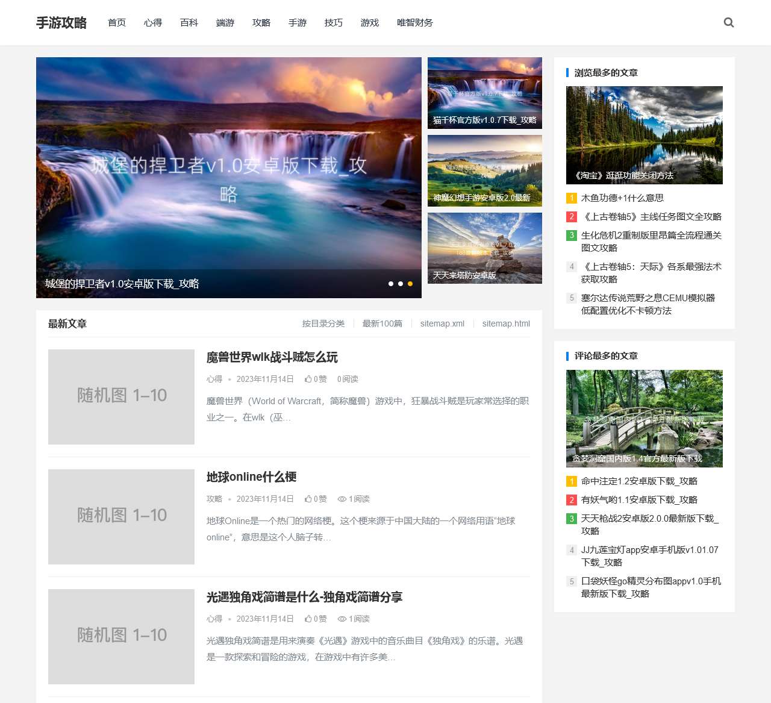Open 唯智财务 in the top navigation
The width and height of the screenshot is (771, 703).
(x=414, y=23)
